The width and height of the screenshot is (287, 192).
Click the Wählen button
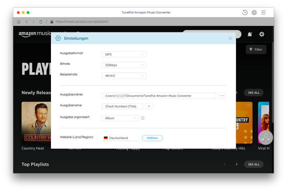click(152, 138)
